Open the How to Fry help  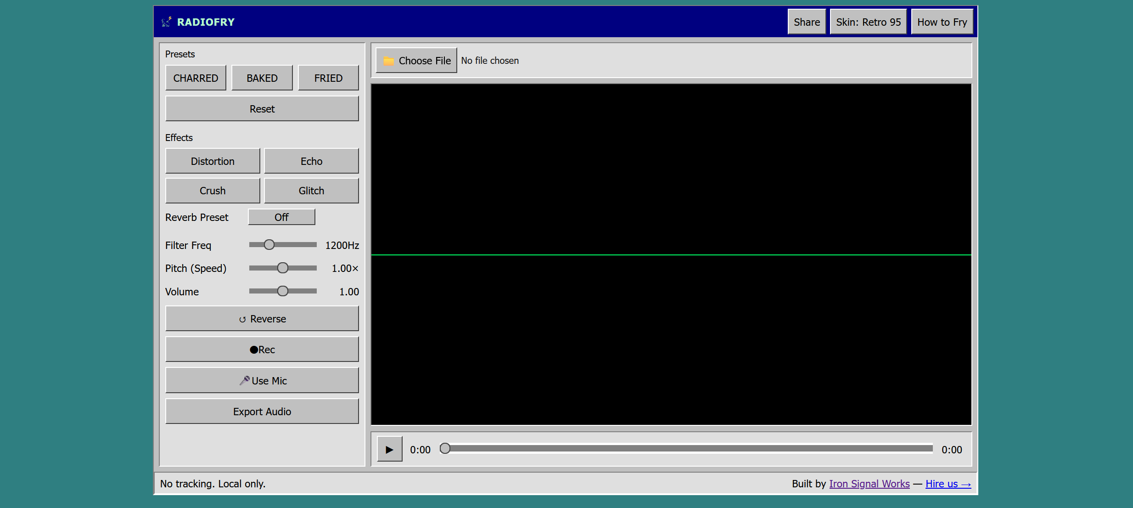point(942,22)
